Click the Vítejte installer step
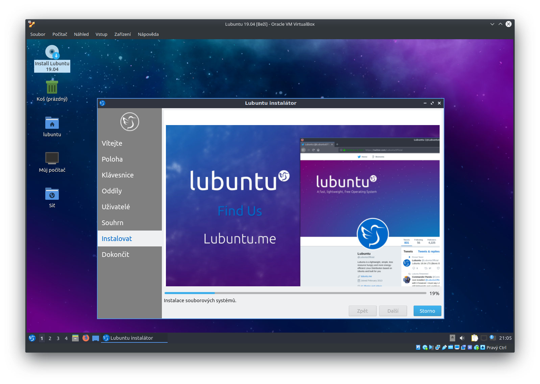Screen dimensions: 540x384 (130, 143)
